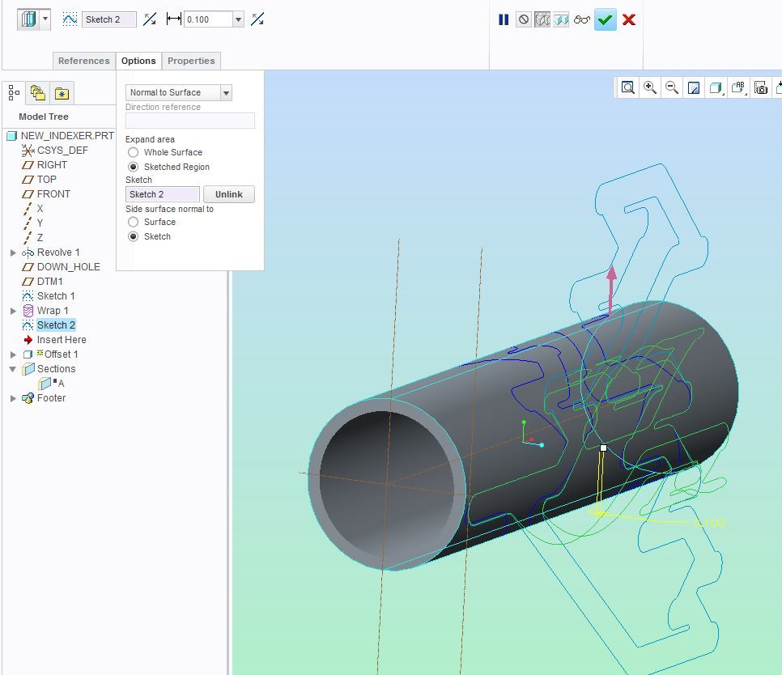Click the green checkmark to accept the feature
The image size is (782, 675).
click(x=605, y=19)
